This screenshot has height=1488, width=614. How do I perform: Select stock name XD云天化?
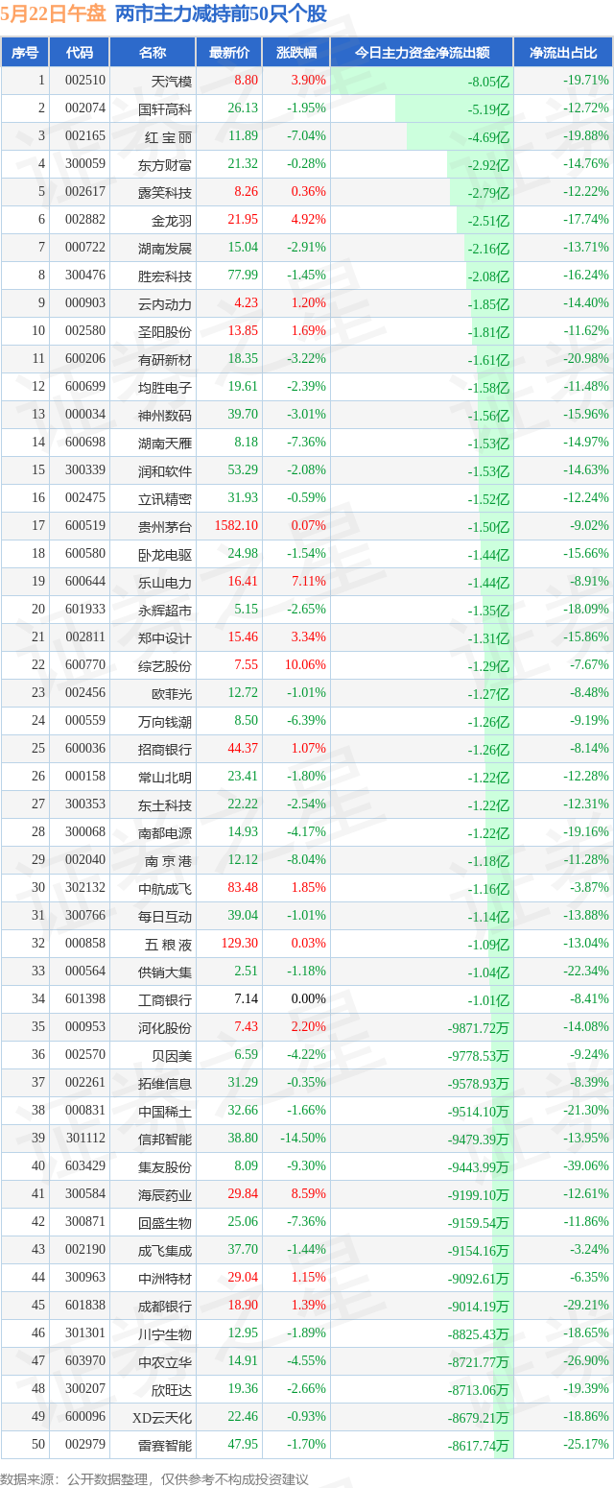(x=162, y=1417)
